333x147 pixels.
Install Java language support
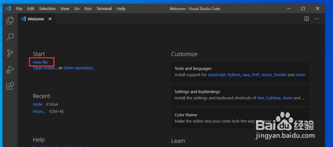(x=246, y=75)
